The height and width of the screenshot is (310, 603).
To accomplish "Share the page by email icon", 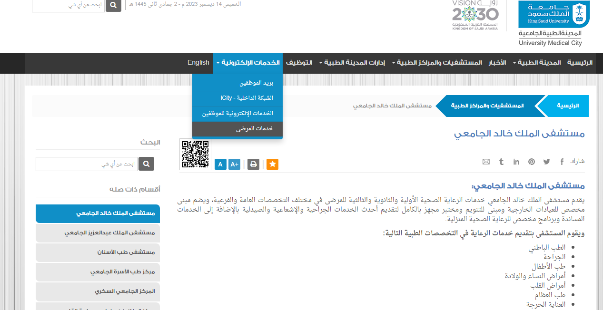I will 486,162.
